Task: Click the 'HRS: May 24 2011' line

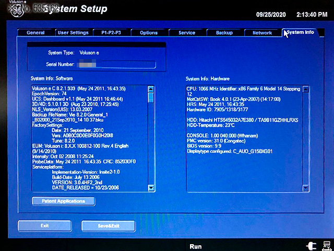Action: point(216,105)
